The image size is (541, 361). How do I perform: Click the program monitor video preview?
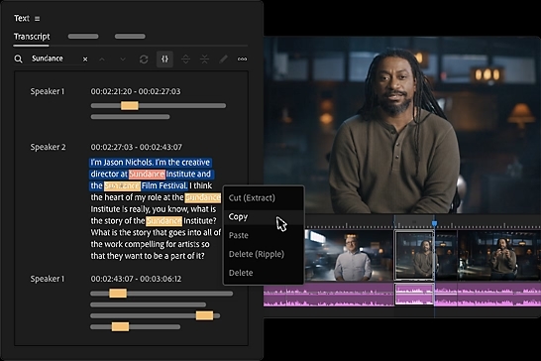click(402, 125)
